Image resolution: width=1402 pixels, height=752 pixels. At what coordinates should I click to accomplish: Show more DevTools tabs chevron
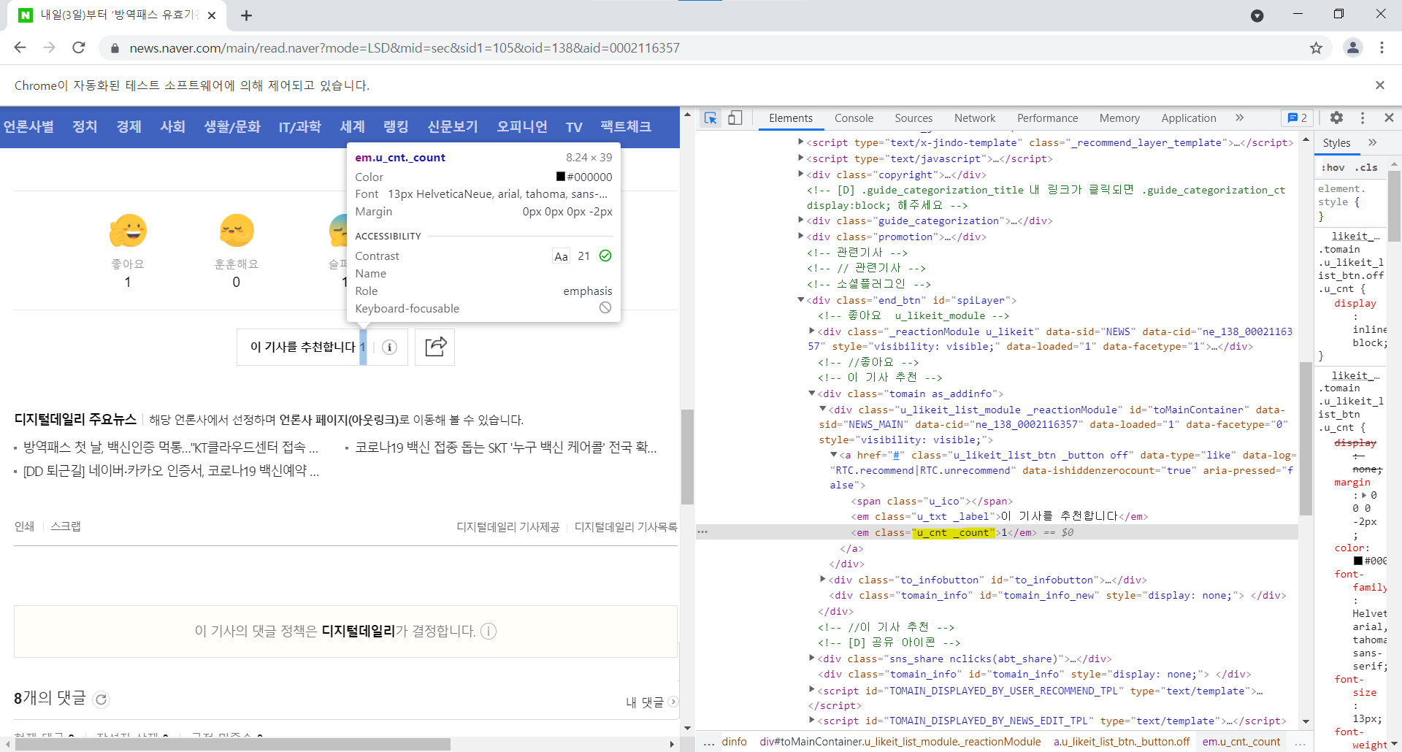pyautogui.click(x=1239, y=118)
